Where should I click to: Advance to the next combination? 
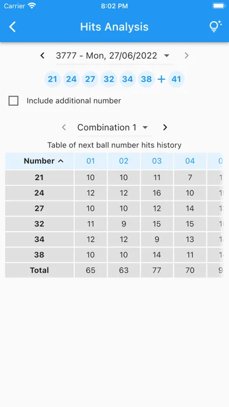click(165, 127)
